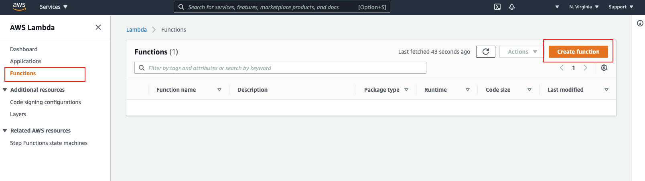Click the AWS logo home icon

[19, 7]
